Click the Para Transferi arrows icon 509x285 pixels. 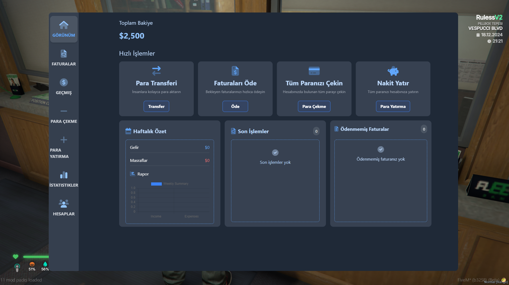(156, 71)
